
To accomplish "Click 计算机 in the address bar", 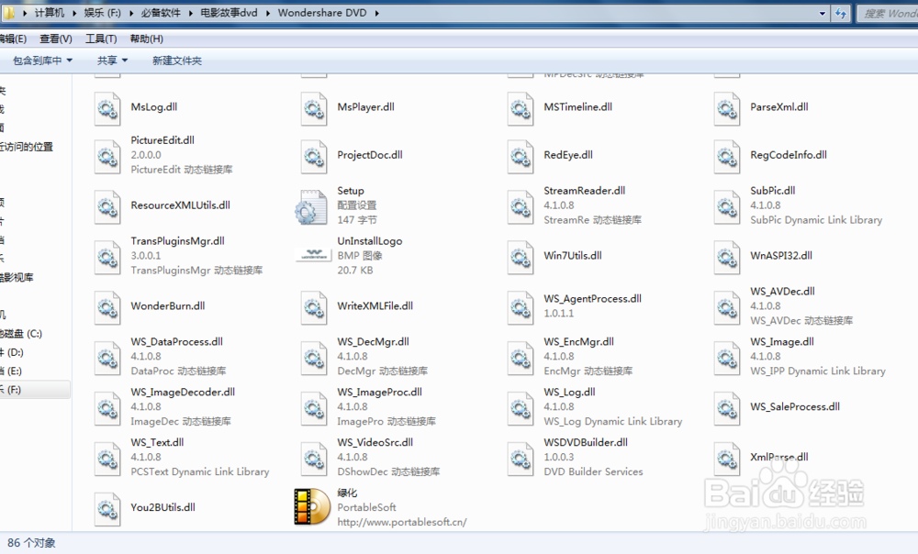I will (50, 12).
